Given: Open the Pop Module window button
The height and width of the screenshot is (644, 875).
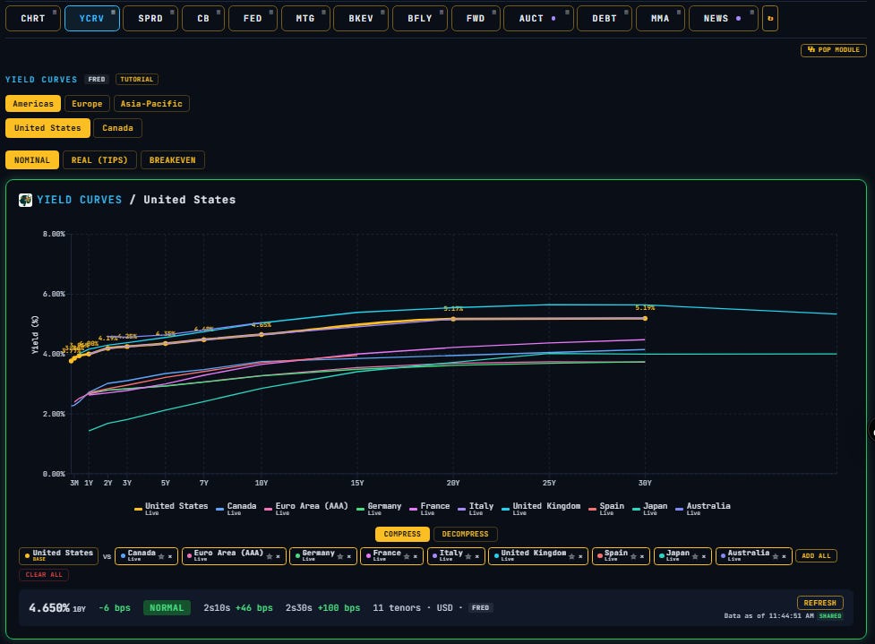Looking at the screenshot, I should tap(834, 49).
